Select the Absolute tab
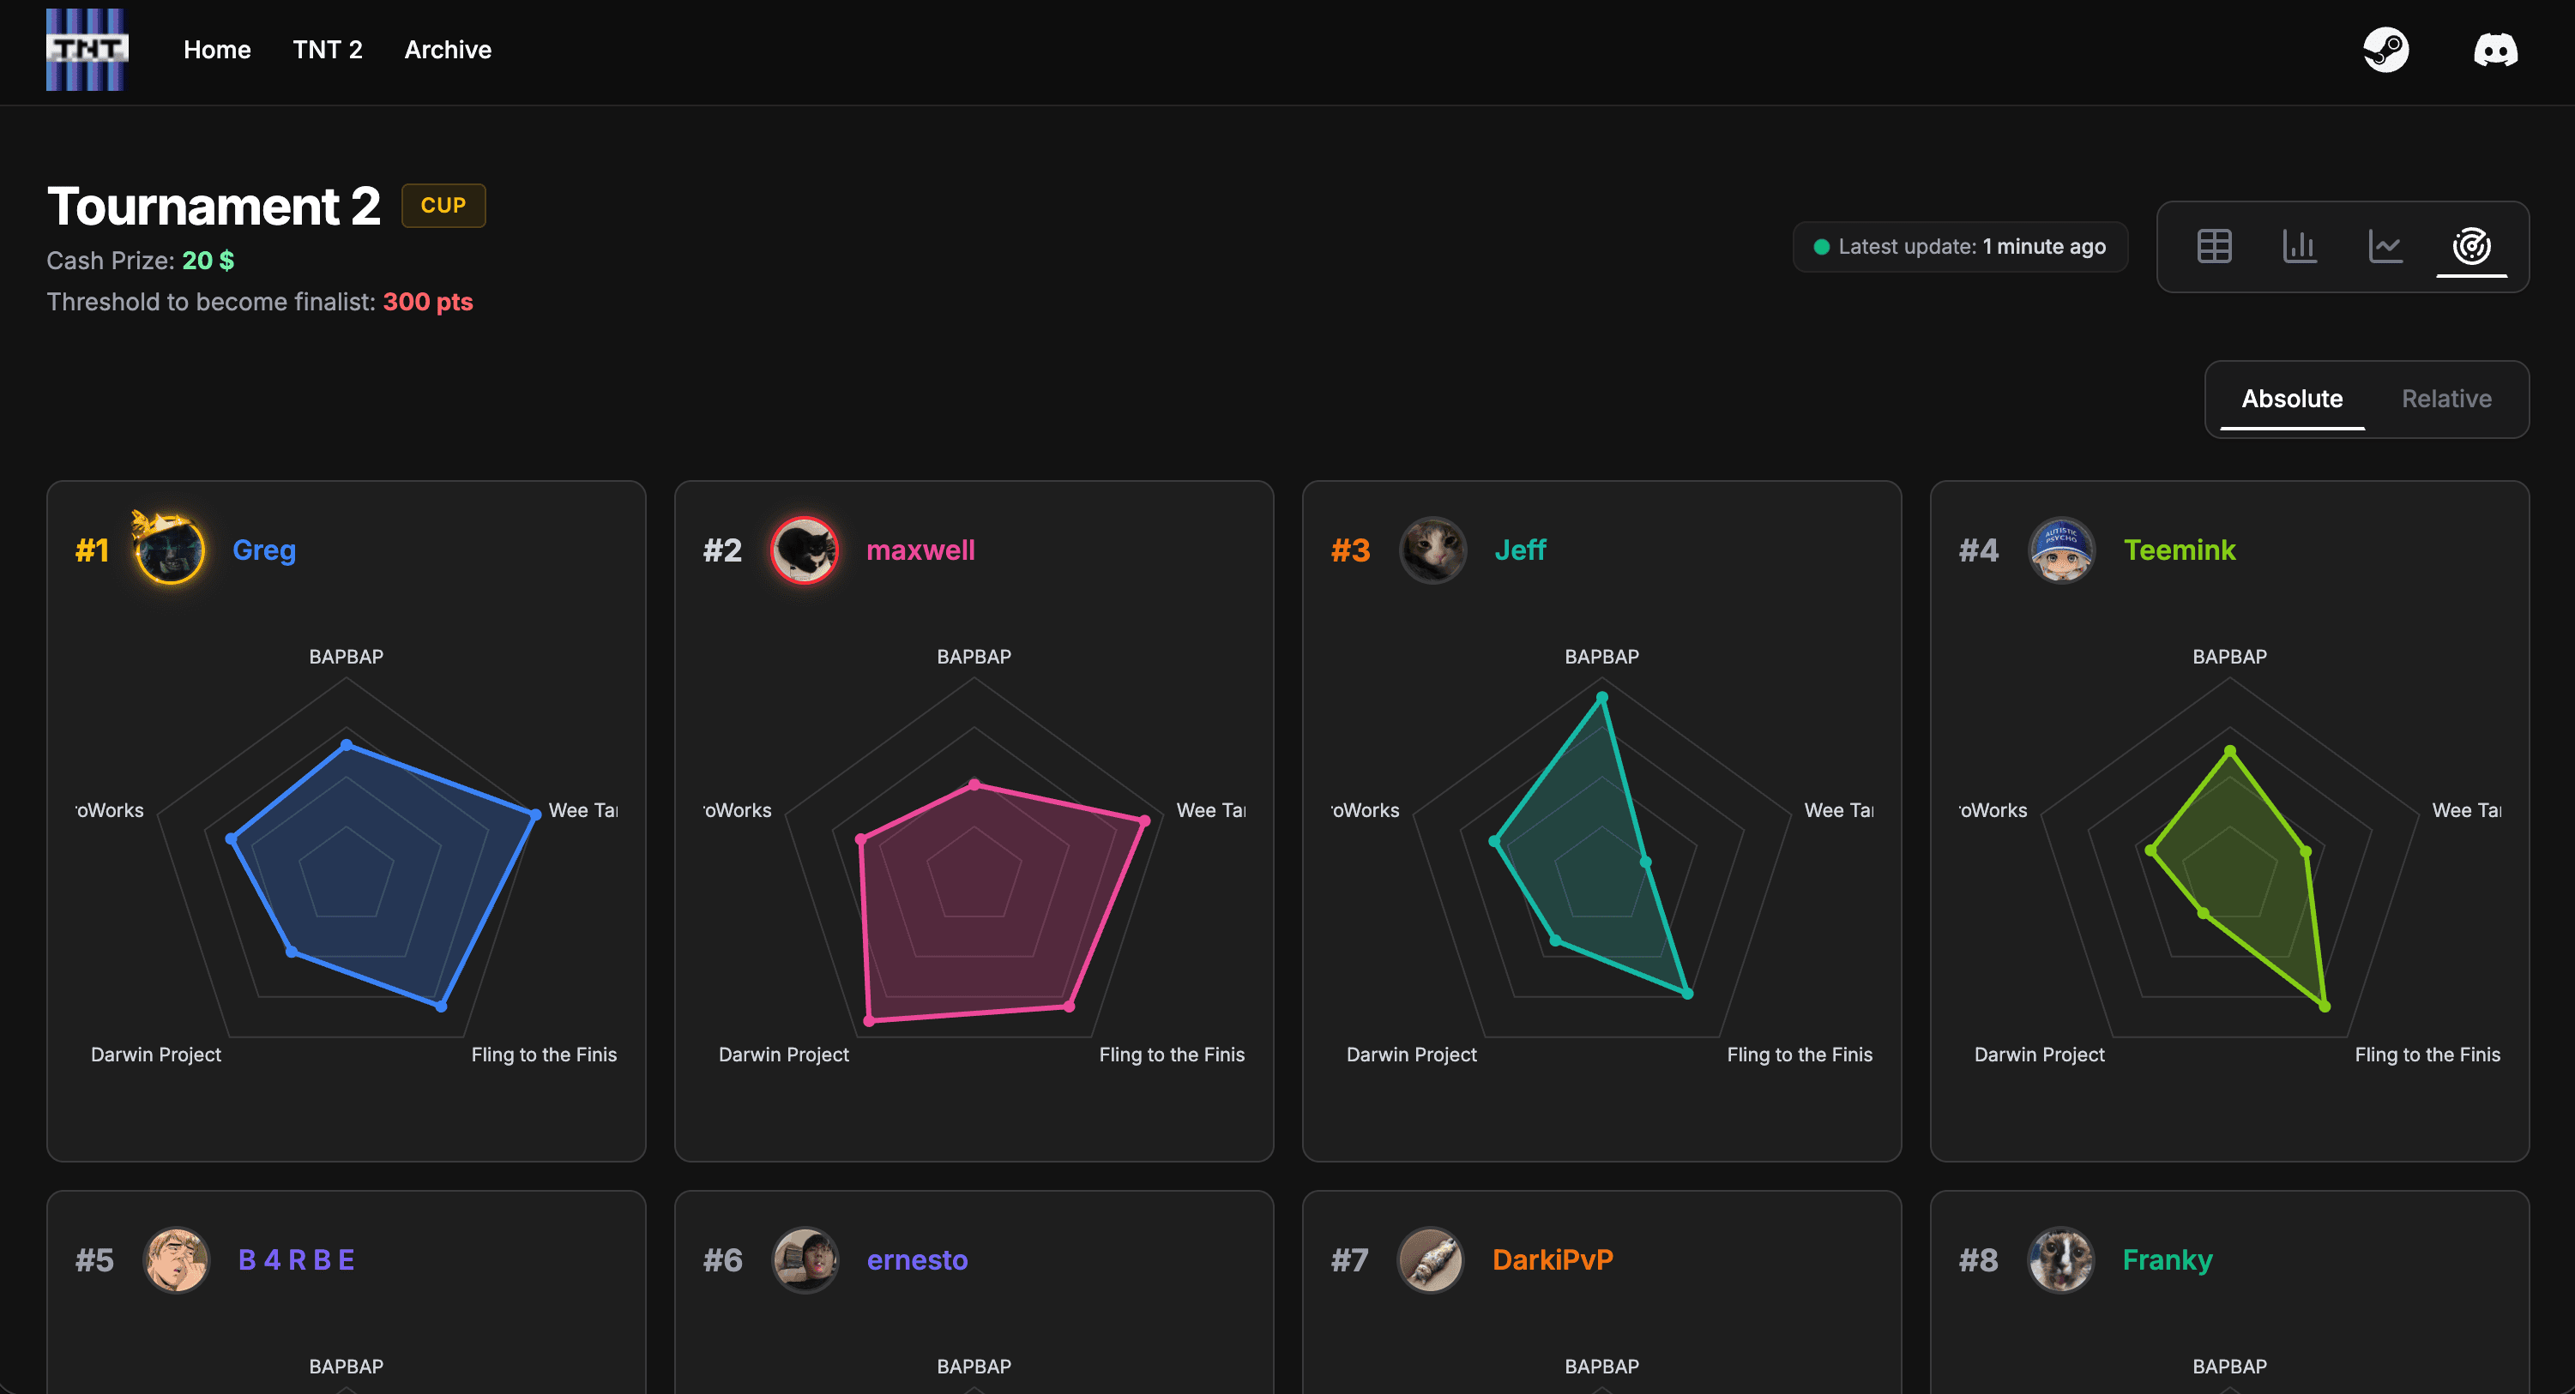Screen dimensions: 2575x1394 (2292, 399)
